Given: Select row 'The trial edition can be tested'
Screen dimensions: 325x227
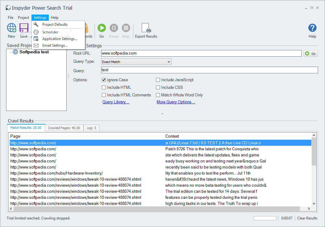Looking at the screenshot, I should click(x=161, y=191).
